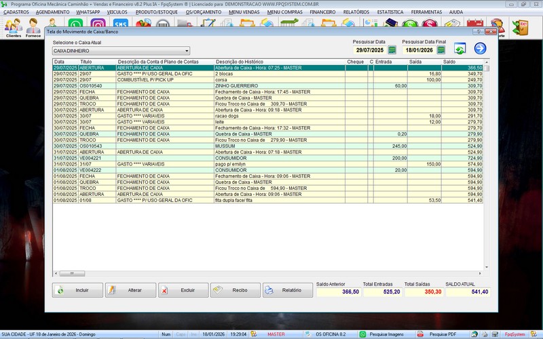Click the Instagram toolbar icon
This screenshot has width=543, height=339.
[x=99, y=25]
